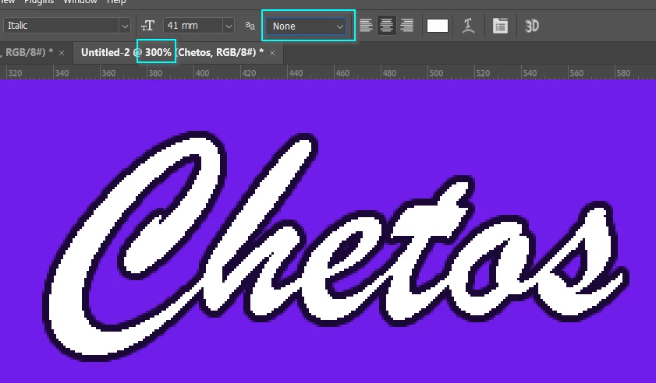Image resolution: width=656 pixels, height=383 pixels.
Task: Open the anti-aliasing dropdown set to None
Action: (307, 26)
